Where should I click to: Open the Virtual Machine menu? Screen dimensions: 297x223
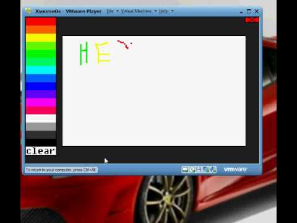[x=136, y=11]
